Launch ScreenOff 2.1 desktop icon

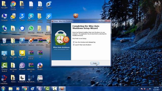[22, 79]
